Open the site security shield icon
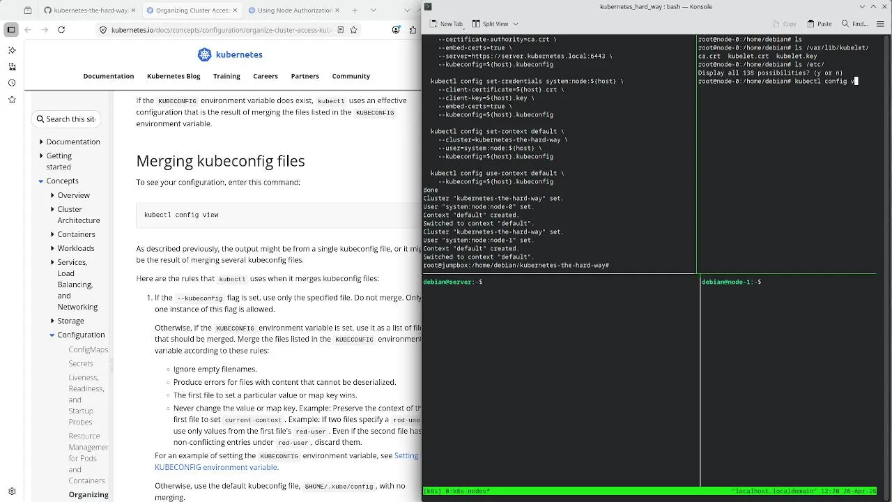This screenshot has height=502, width=892. tap(103, 30)
